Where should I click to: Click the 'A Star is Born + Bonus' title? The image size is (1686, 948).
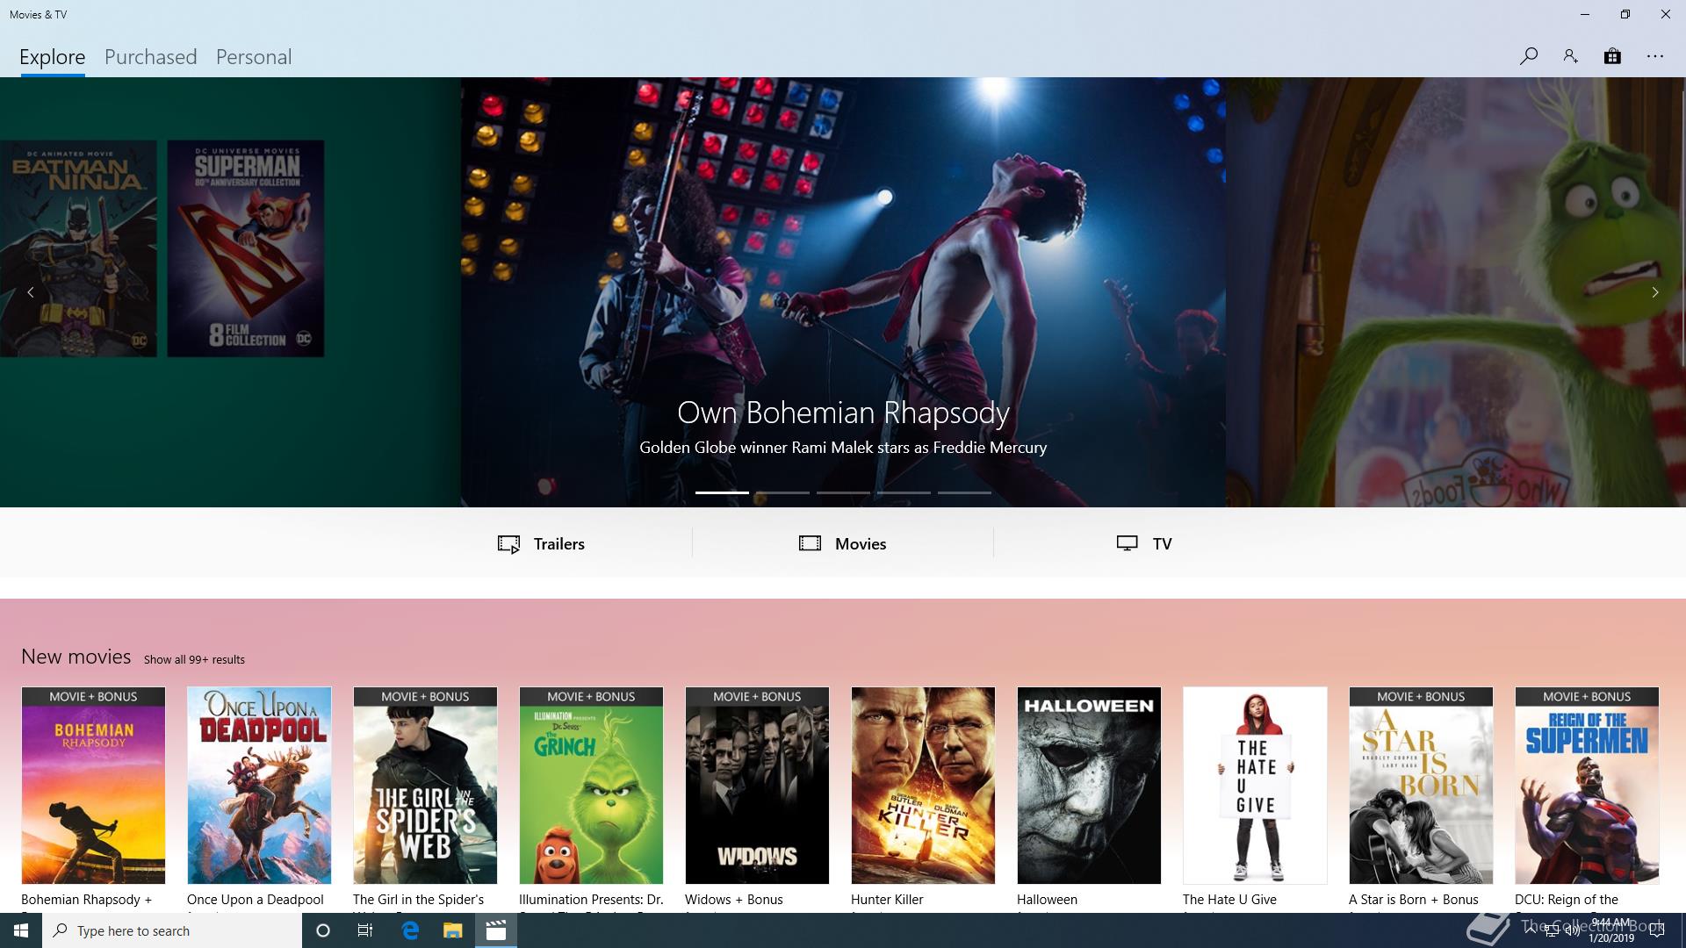pos(1414,900)
